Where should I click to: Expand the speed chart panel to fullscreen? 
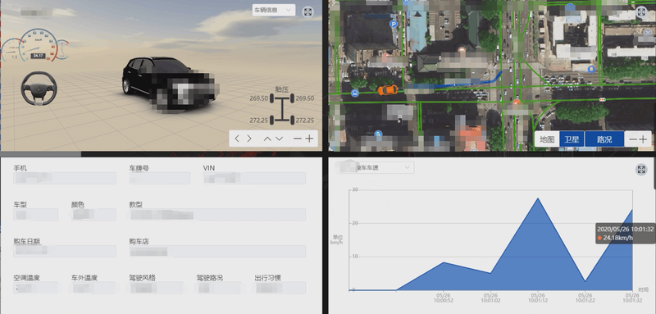[x=641, y=170]
